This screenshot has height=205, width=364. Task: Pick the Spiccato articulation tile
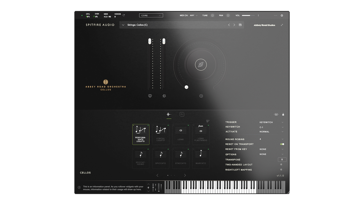(161, 158)
